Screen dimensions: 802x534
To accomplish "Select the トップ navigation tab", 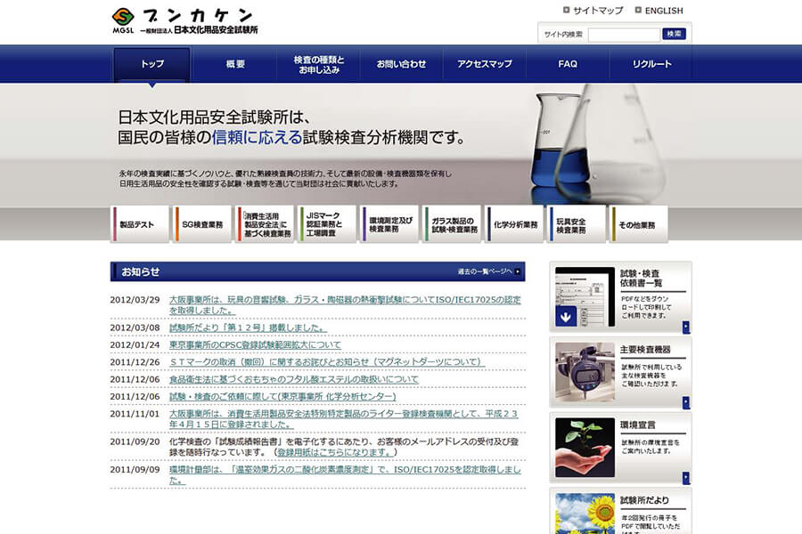I will [x=151, y=64].
